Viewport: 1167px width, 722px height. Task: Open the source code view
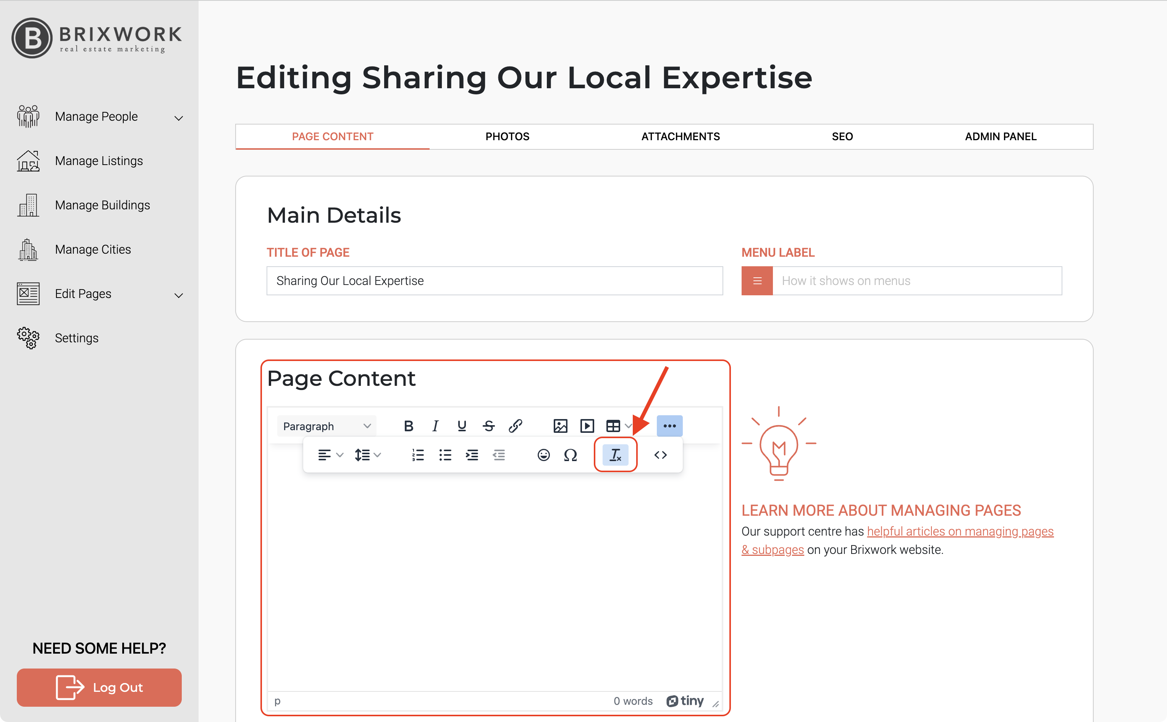pyautogui.click(x=660, y=455)
